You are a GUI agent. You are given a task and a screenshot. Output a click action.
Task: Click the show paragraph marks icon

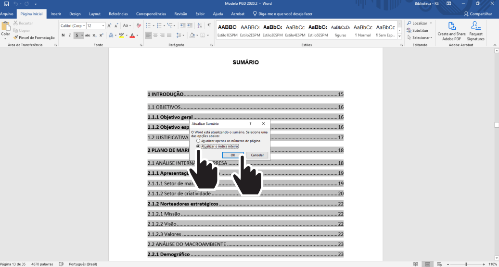[209, 25]
